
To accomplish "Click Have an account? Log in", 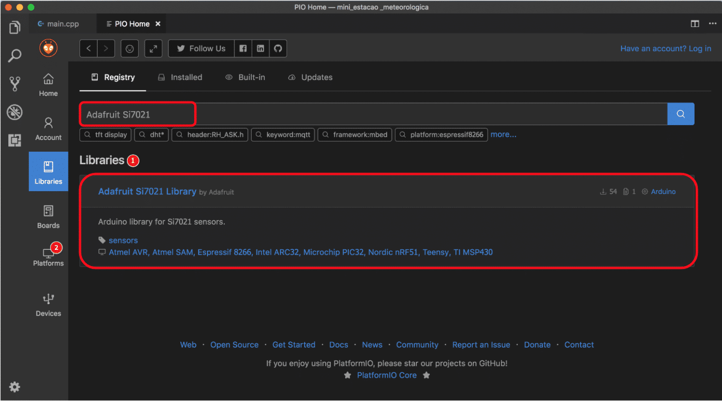I will pyautogui.click(x=665, y=49).
